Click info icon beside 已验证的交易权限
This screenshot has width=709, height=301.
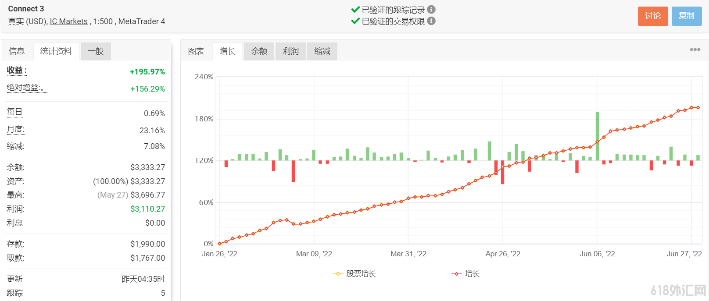[x=431, y=21]
